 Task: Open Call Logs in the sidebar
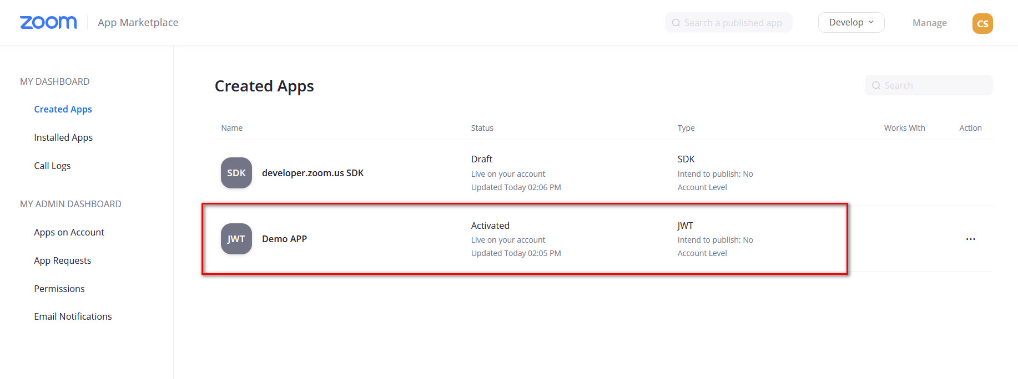(52, 166)
